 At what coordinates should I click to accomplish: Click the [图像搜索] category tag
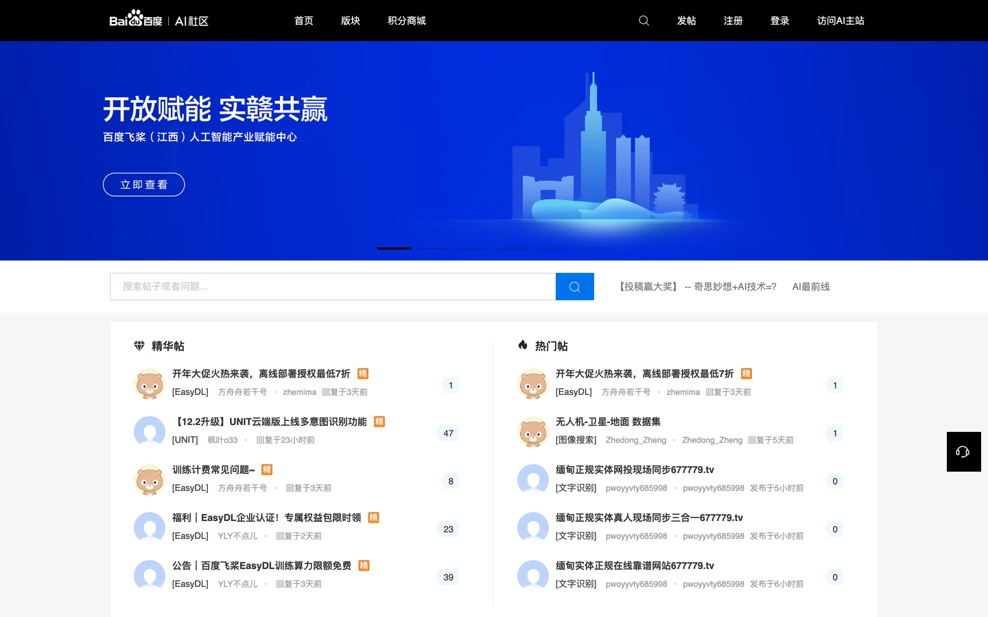576,440
